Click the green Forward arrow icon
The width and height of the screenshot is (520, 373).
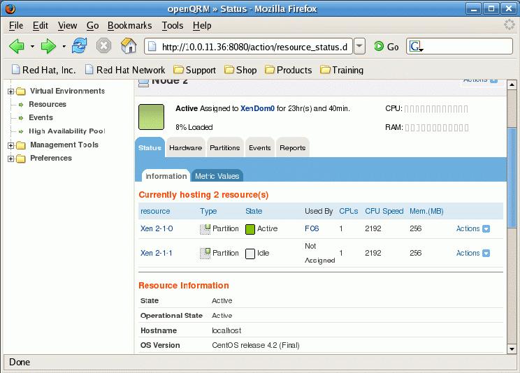[48, 46]
